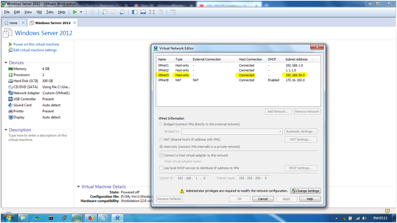Viewport: 397px width, 223px height.
Task: Click the Restore Defaults button
Action: coord(169,199)
